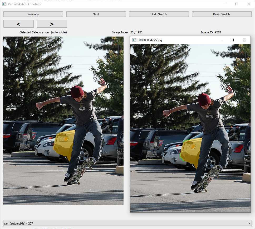Screen dimensions: 255x229
Task: Click the Image ID: 4275 label
Action: pos(211,32)
